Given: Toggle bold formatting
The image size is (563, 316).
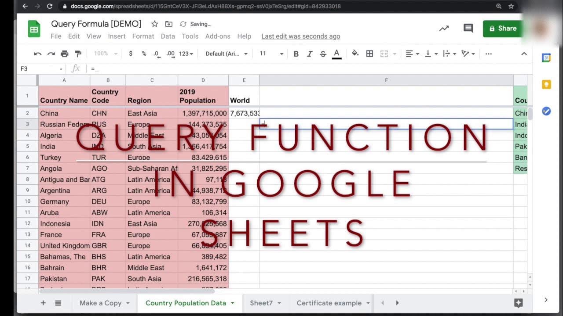Looking at the screenshot, I should click(296, 54).
